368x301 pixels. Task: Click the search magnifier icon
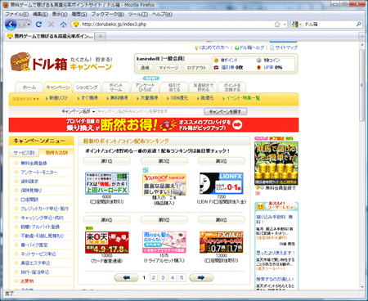click(359, 25)
